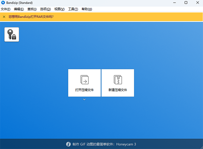
Task: Dismiss the yellow RAR notification bar
Action: pyautogui.click(x=4, y=17)
